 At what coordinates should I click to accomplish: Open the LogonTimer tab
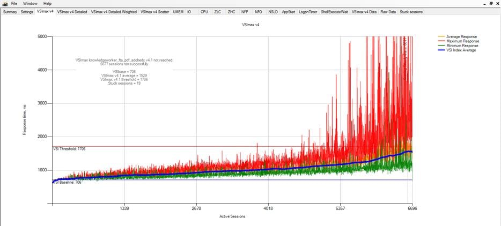(308, 12)
